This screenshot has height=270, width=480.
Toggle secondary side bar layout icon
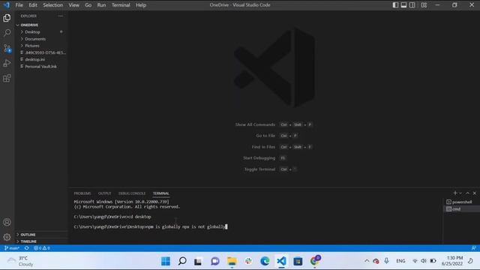[x=412, y=5]
